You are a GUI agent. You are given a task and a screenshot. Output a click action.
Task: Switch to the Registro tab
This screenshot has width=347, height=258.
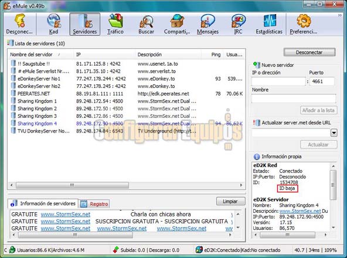click(x=94, y=204)
